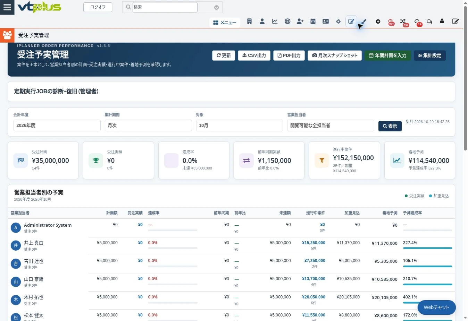468x321 pixels.
Task: Click the CSV出力 button
Action: [254, 55]
